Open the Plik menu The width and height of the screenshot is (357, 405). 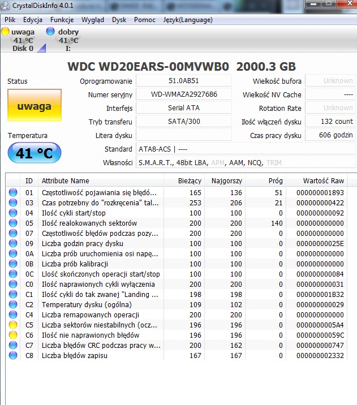[10, 20]
